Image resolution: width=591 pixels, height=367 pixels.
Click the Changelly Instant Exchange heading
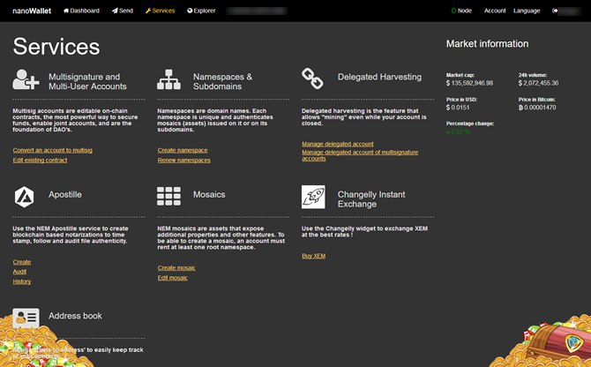coord(371,199)
